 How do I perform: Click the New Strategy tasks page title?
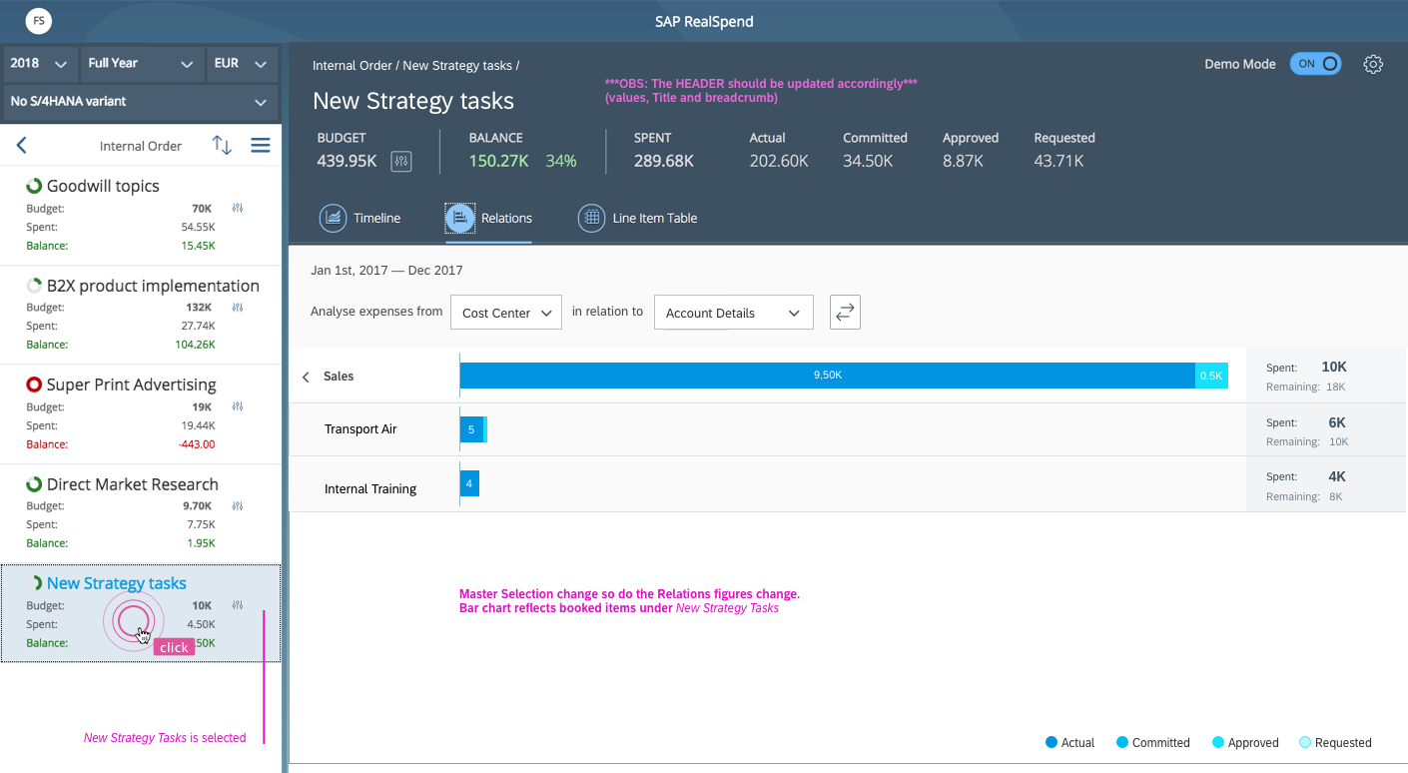tap(413, 101)
